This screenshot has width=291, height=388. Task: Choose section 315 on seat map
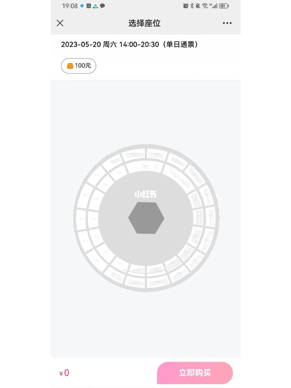85,195
